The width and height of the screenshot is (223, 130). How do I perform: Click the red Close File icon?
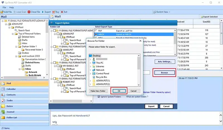(x=29, y=12)
